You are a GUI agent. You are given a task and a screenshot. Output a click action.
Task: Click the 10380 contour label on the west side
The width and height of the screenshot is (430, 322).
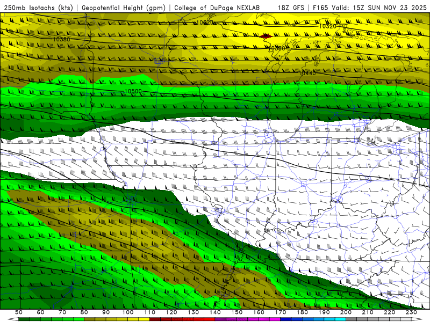(61, 39)
